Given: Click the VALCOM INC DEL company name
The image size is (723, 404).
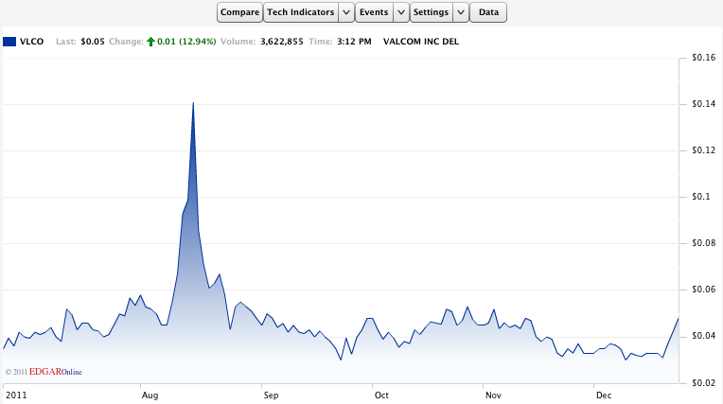Looking at the screenshot, I should pos(421,42).
